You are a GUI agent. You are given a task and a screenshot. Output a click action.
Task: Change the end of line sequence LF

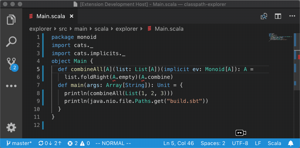(258, 143)
